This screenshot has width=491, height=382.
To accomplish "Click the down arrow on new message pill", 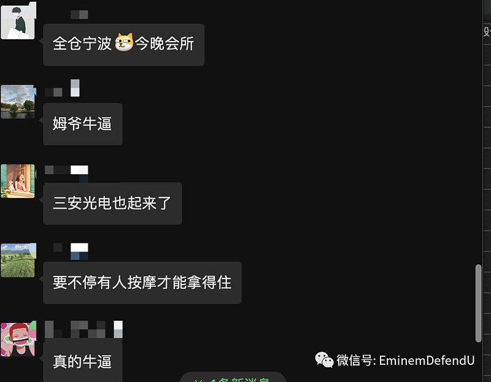I will pos(198,380).
